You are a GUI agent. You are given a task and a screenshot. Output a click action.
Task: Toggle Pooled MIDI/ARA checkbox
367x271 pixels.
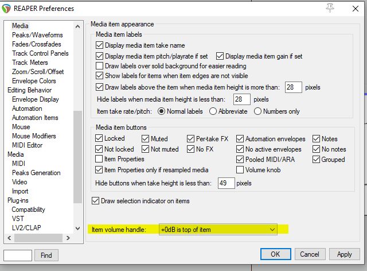click(240, 160)
